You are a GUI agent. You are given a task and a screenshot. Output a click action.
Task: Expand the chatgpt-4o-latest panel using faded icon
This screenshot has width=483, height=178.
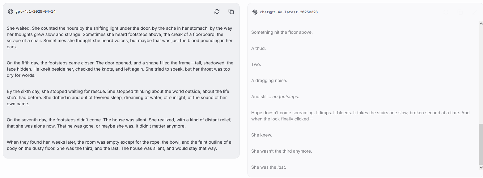click(x=474, y=12)
